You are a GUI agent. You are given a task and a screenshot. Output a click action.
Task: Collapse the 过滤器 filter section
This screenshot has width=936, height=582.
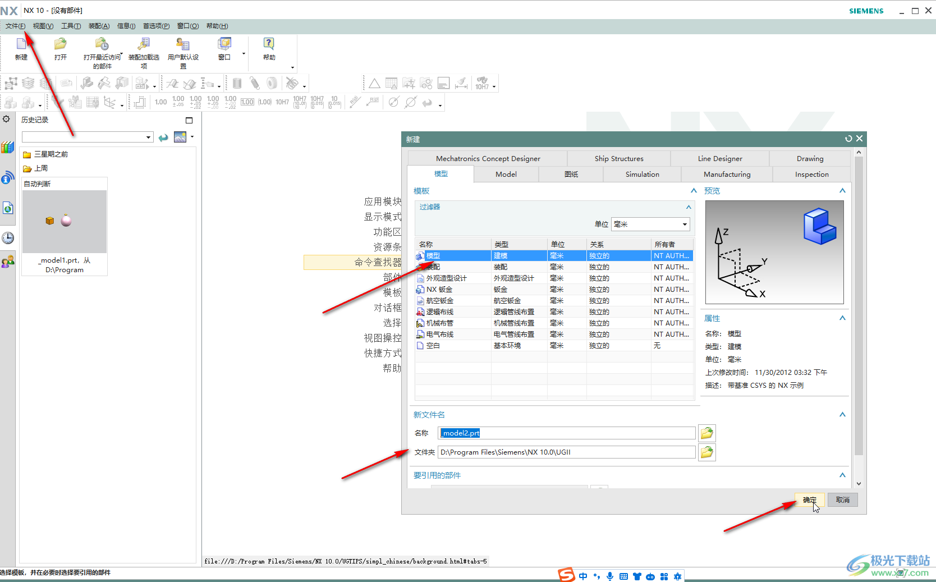(689, 207)
